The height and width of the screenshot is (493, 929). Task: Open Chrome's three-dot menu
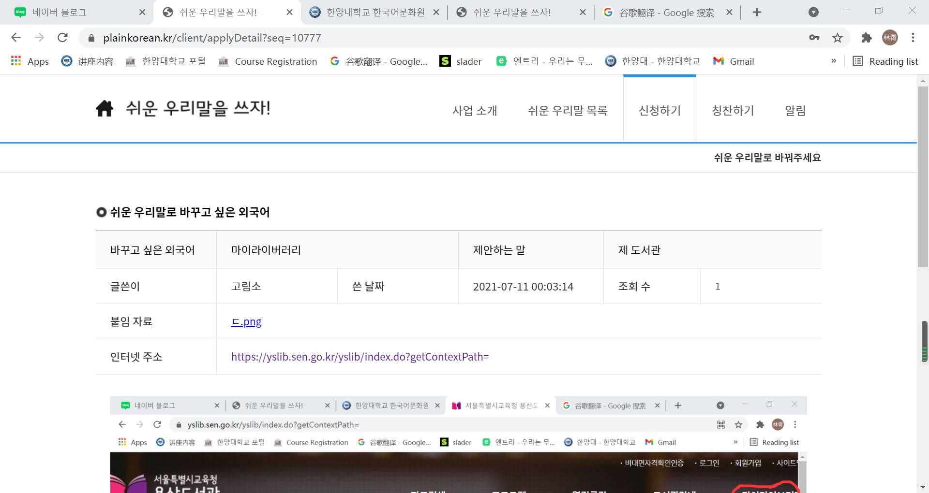(x=913, y=38)
